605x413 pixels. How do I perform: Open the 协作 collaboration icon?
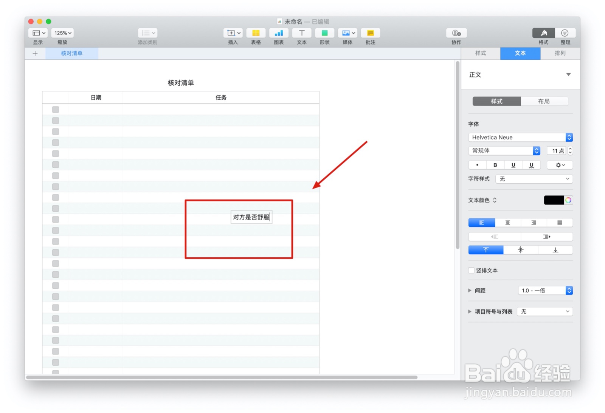(x=456, y=33)
